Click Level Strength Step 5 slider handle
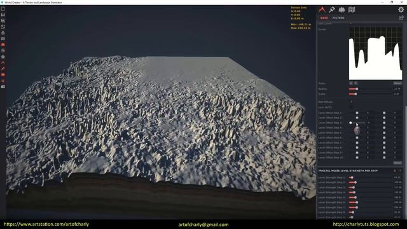Image resolution: width=407 pixels, height=229 pixels. click(355, 197)
